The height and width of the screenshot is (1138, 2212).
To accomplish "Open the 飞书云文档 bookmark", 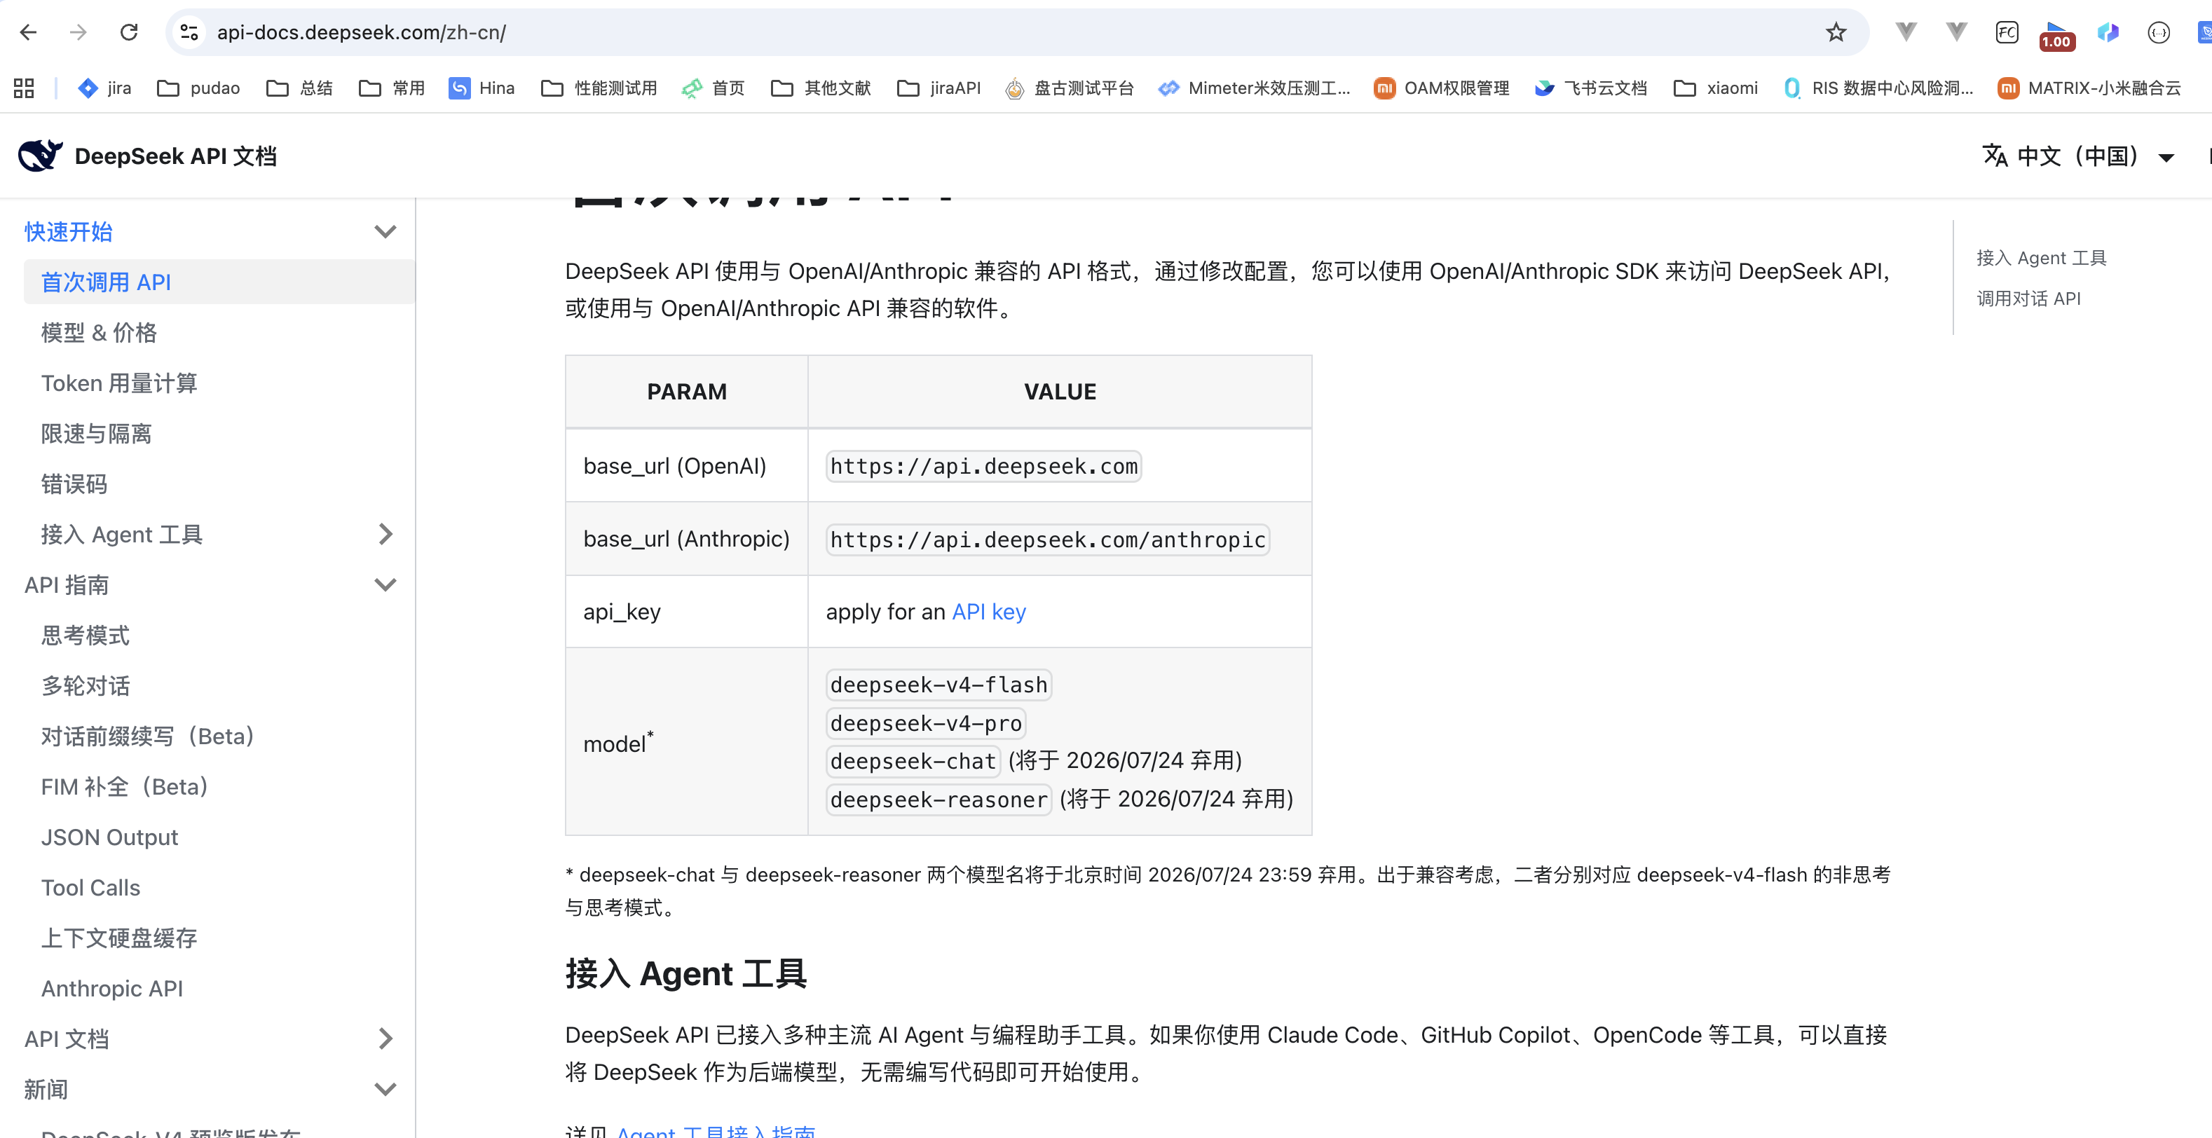I will click(x=1591, y=88).
